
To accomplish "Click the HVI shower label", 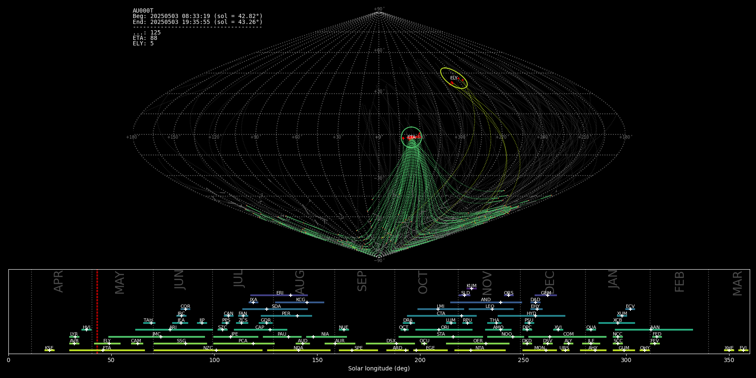I will [x=87, y=328].
